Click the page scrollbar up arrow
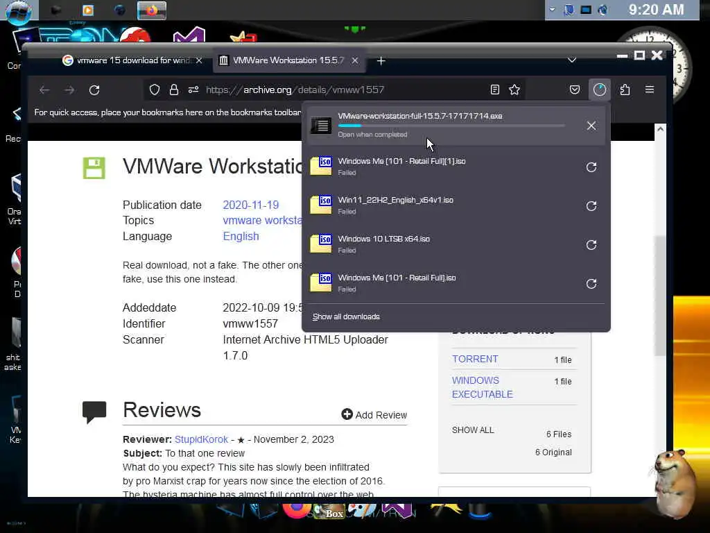The image size is (710, 533). click(x=660, y=130)
